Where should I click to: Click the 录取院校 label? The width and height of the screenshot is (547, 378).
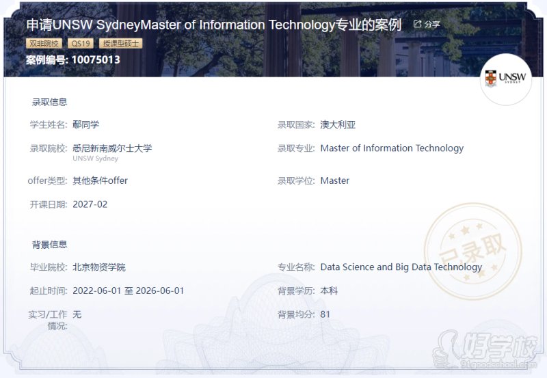[49, 148]
